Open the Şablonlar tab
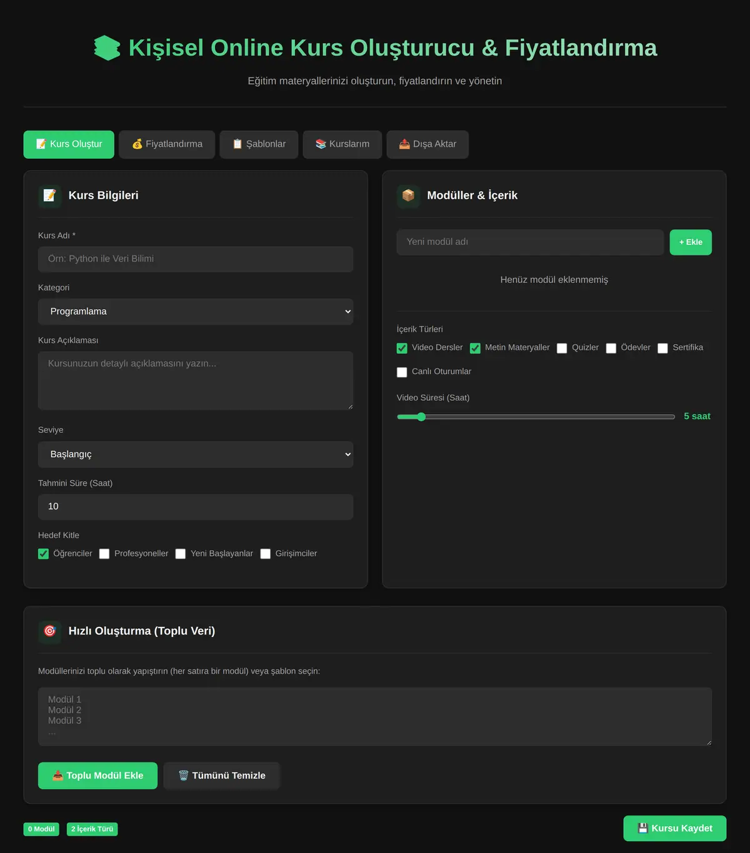Screen dimensions: 750x853 tap(259, 144)
